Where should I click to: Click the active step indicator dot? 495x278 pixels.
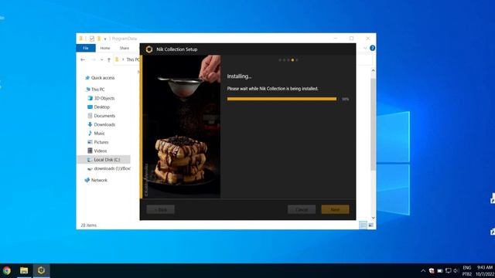coord(292,60)
